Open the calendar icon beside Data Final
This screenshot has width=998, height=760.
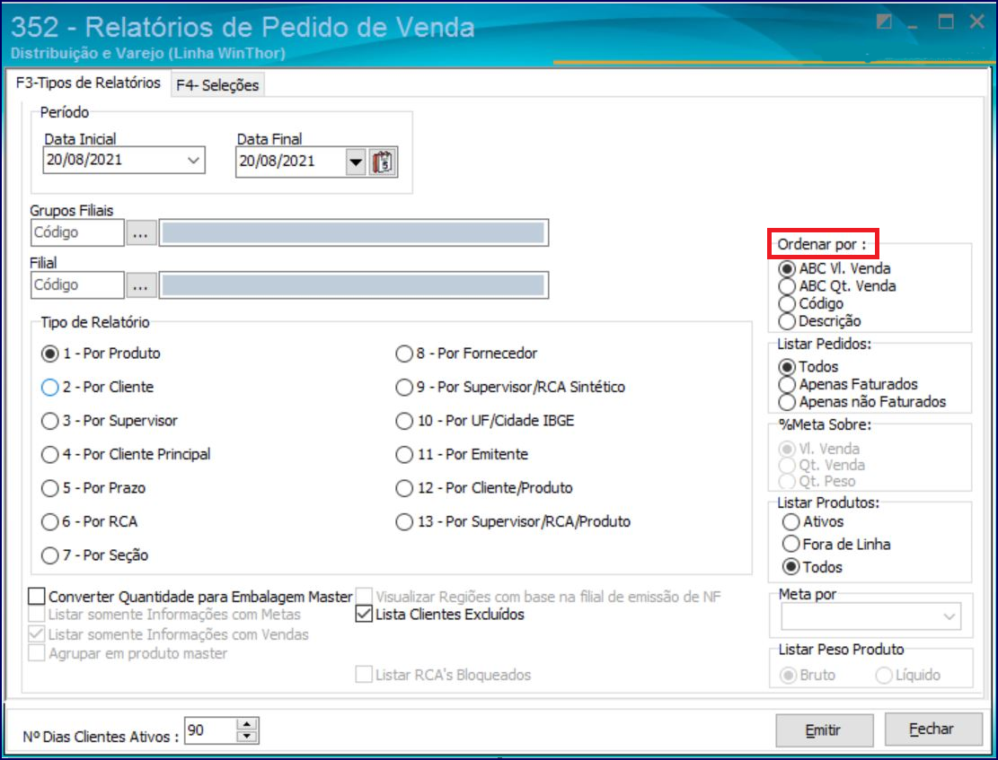click(x=383, y=162)
